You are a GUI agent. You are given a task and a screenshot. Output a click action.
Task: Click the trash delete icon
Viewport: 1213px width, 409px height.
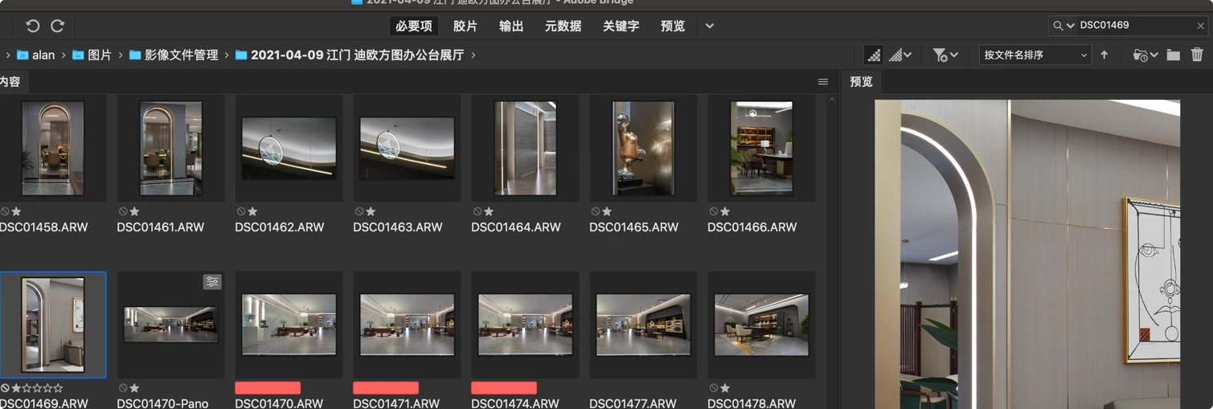pyautogui.click(x=1197, y=55)
